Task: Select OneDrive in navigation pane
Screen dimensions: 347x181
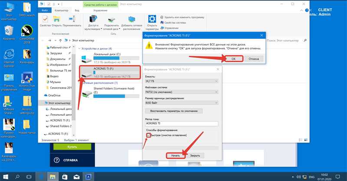Action: 52,95
